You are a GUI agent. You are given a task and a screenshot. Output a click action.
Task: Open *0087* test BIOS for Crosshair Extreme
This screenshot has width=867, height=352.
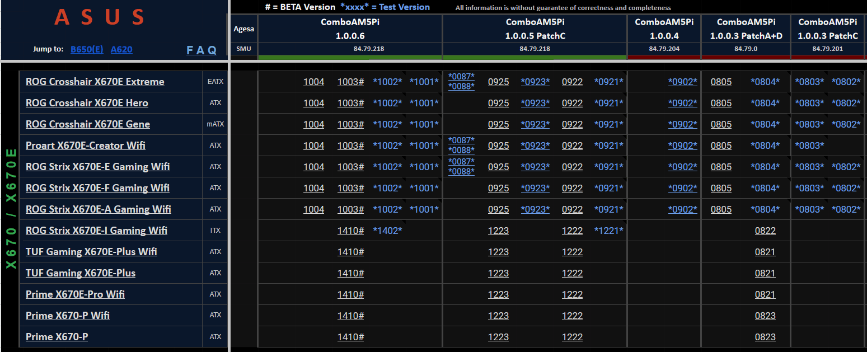coord(461,77)
